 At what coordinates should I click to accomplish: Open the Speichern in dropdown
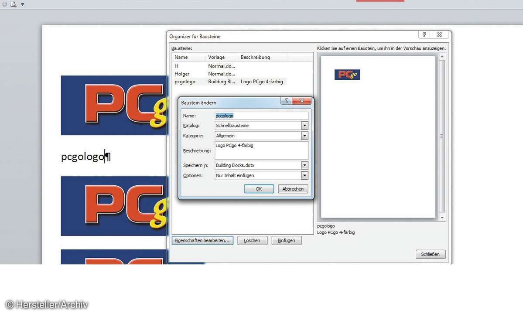click(x=304, y=165)
